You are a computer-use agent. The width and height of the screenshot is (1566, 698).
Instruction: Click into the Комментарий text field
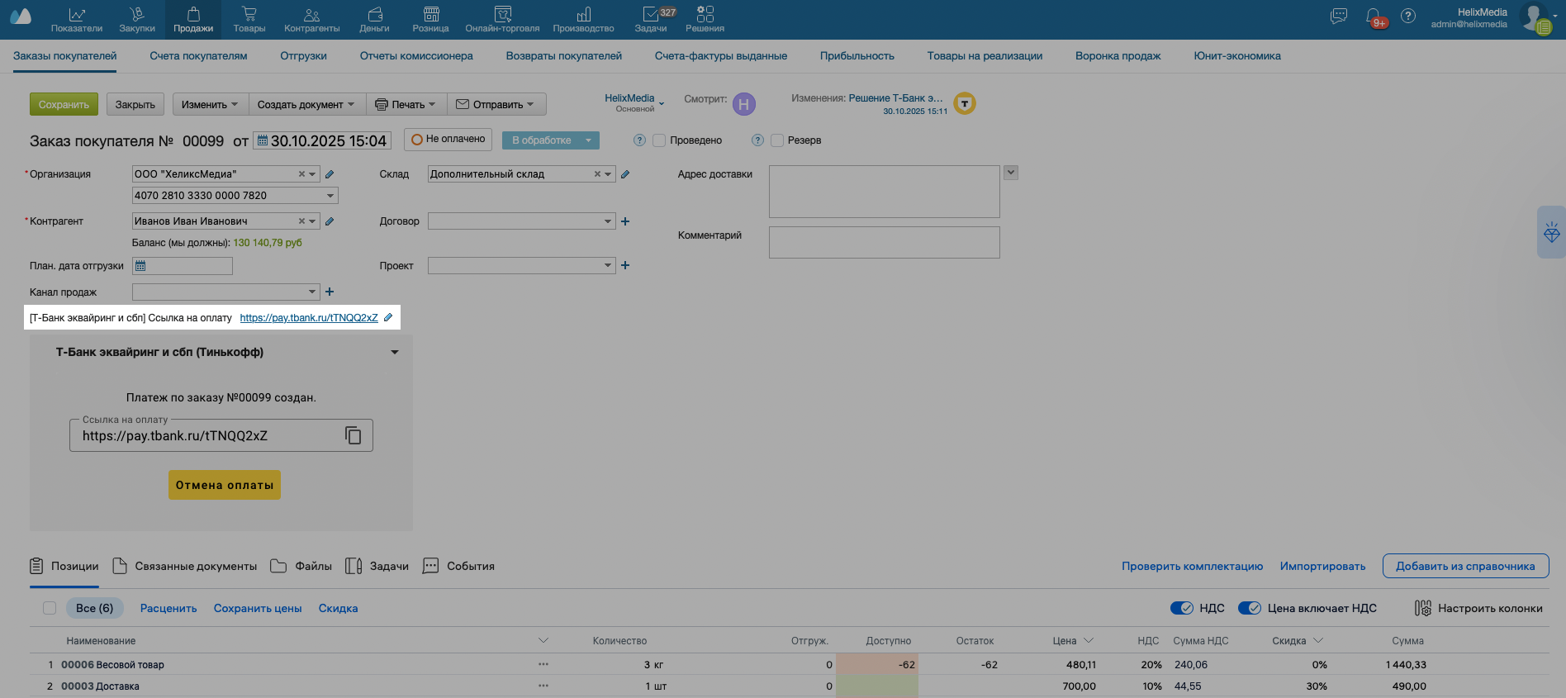click(884, 242)
